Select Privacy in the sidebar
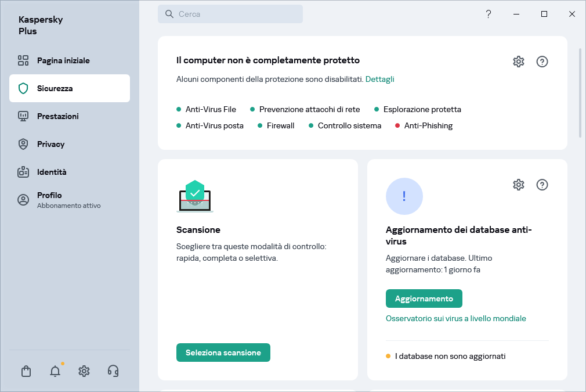This screenshot has height=392, width=586. pos(51,144)
